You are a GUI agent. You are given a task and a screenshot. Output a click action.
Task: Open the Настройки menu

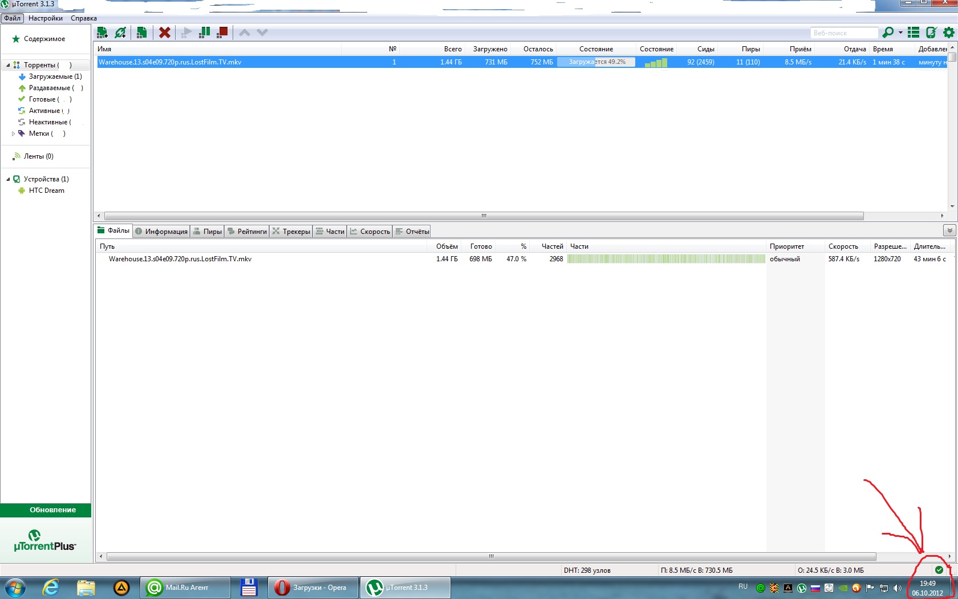click(46, 18)
